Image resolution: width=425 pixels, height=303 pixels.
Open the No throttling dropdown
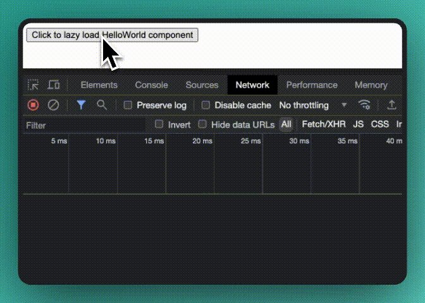pos(313,105)
